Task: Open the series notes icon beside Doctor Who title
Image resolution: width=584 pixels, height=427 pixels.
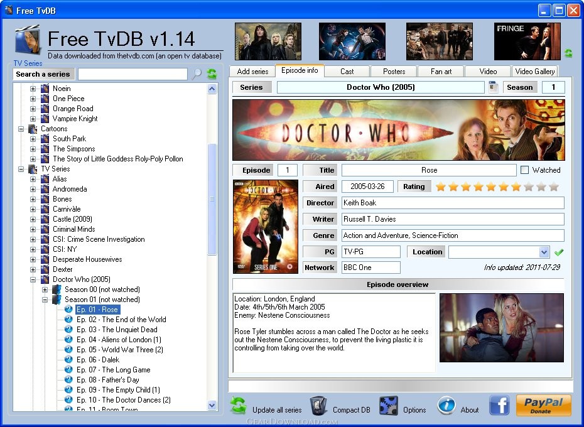Action: [493, 87]
